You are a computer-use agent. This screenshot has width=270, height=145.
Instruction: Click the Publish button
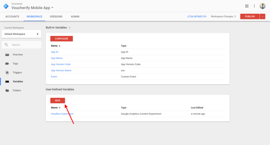pyautogui.click(x=250, y=16)
